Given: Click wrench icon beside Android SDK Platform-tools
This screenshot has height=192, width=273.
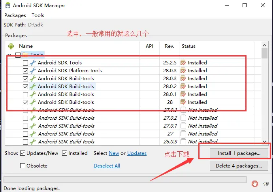Looking at the screenshot, I should pos(33,70).
